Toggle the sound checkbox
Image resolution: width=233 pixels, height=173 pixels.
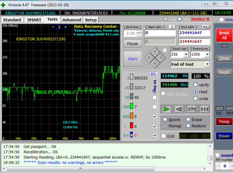click(218, 155)
